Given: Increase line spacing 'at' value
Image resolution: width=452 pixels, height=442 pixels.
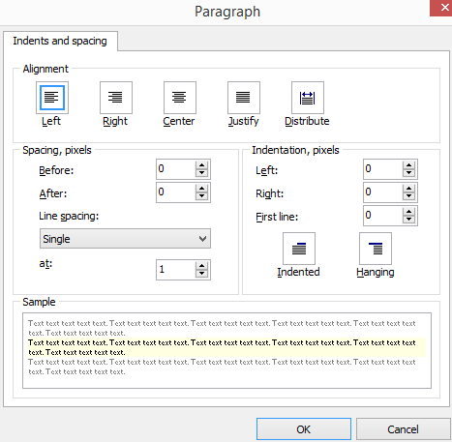Looking at the screenshot, I should point(201,266).
